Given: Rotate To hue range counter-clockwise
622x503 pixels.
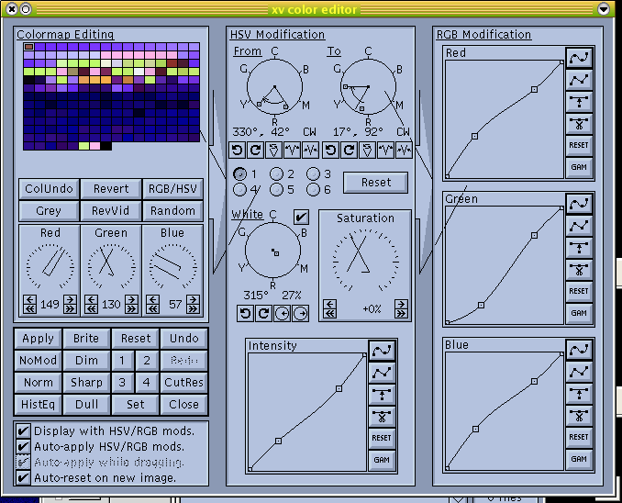Looking at the screenshot, I should coord(331,150).
